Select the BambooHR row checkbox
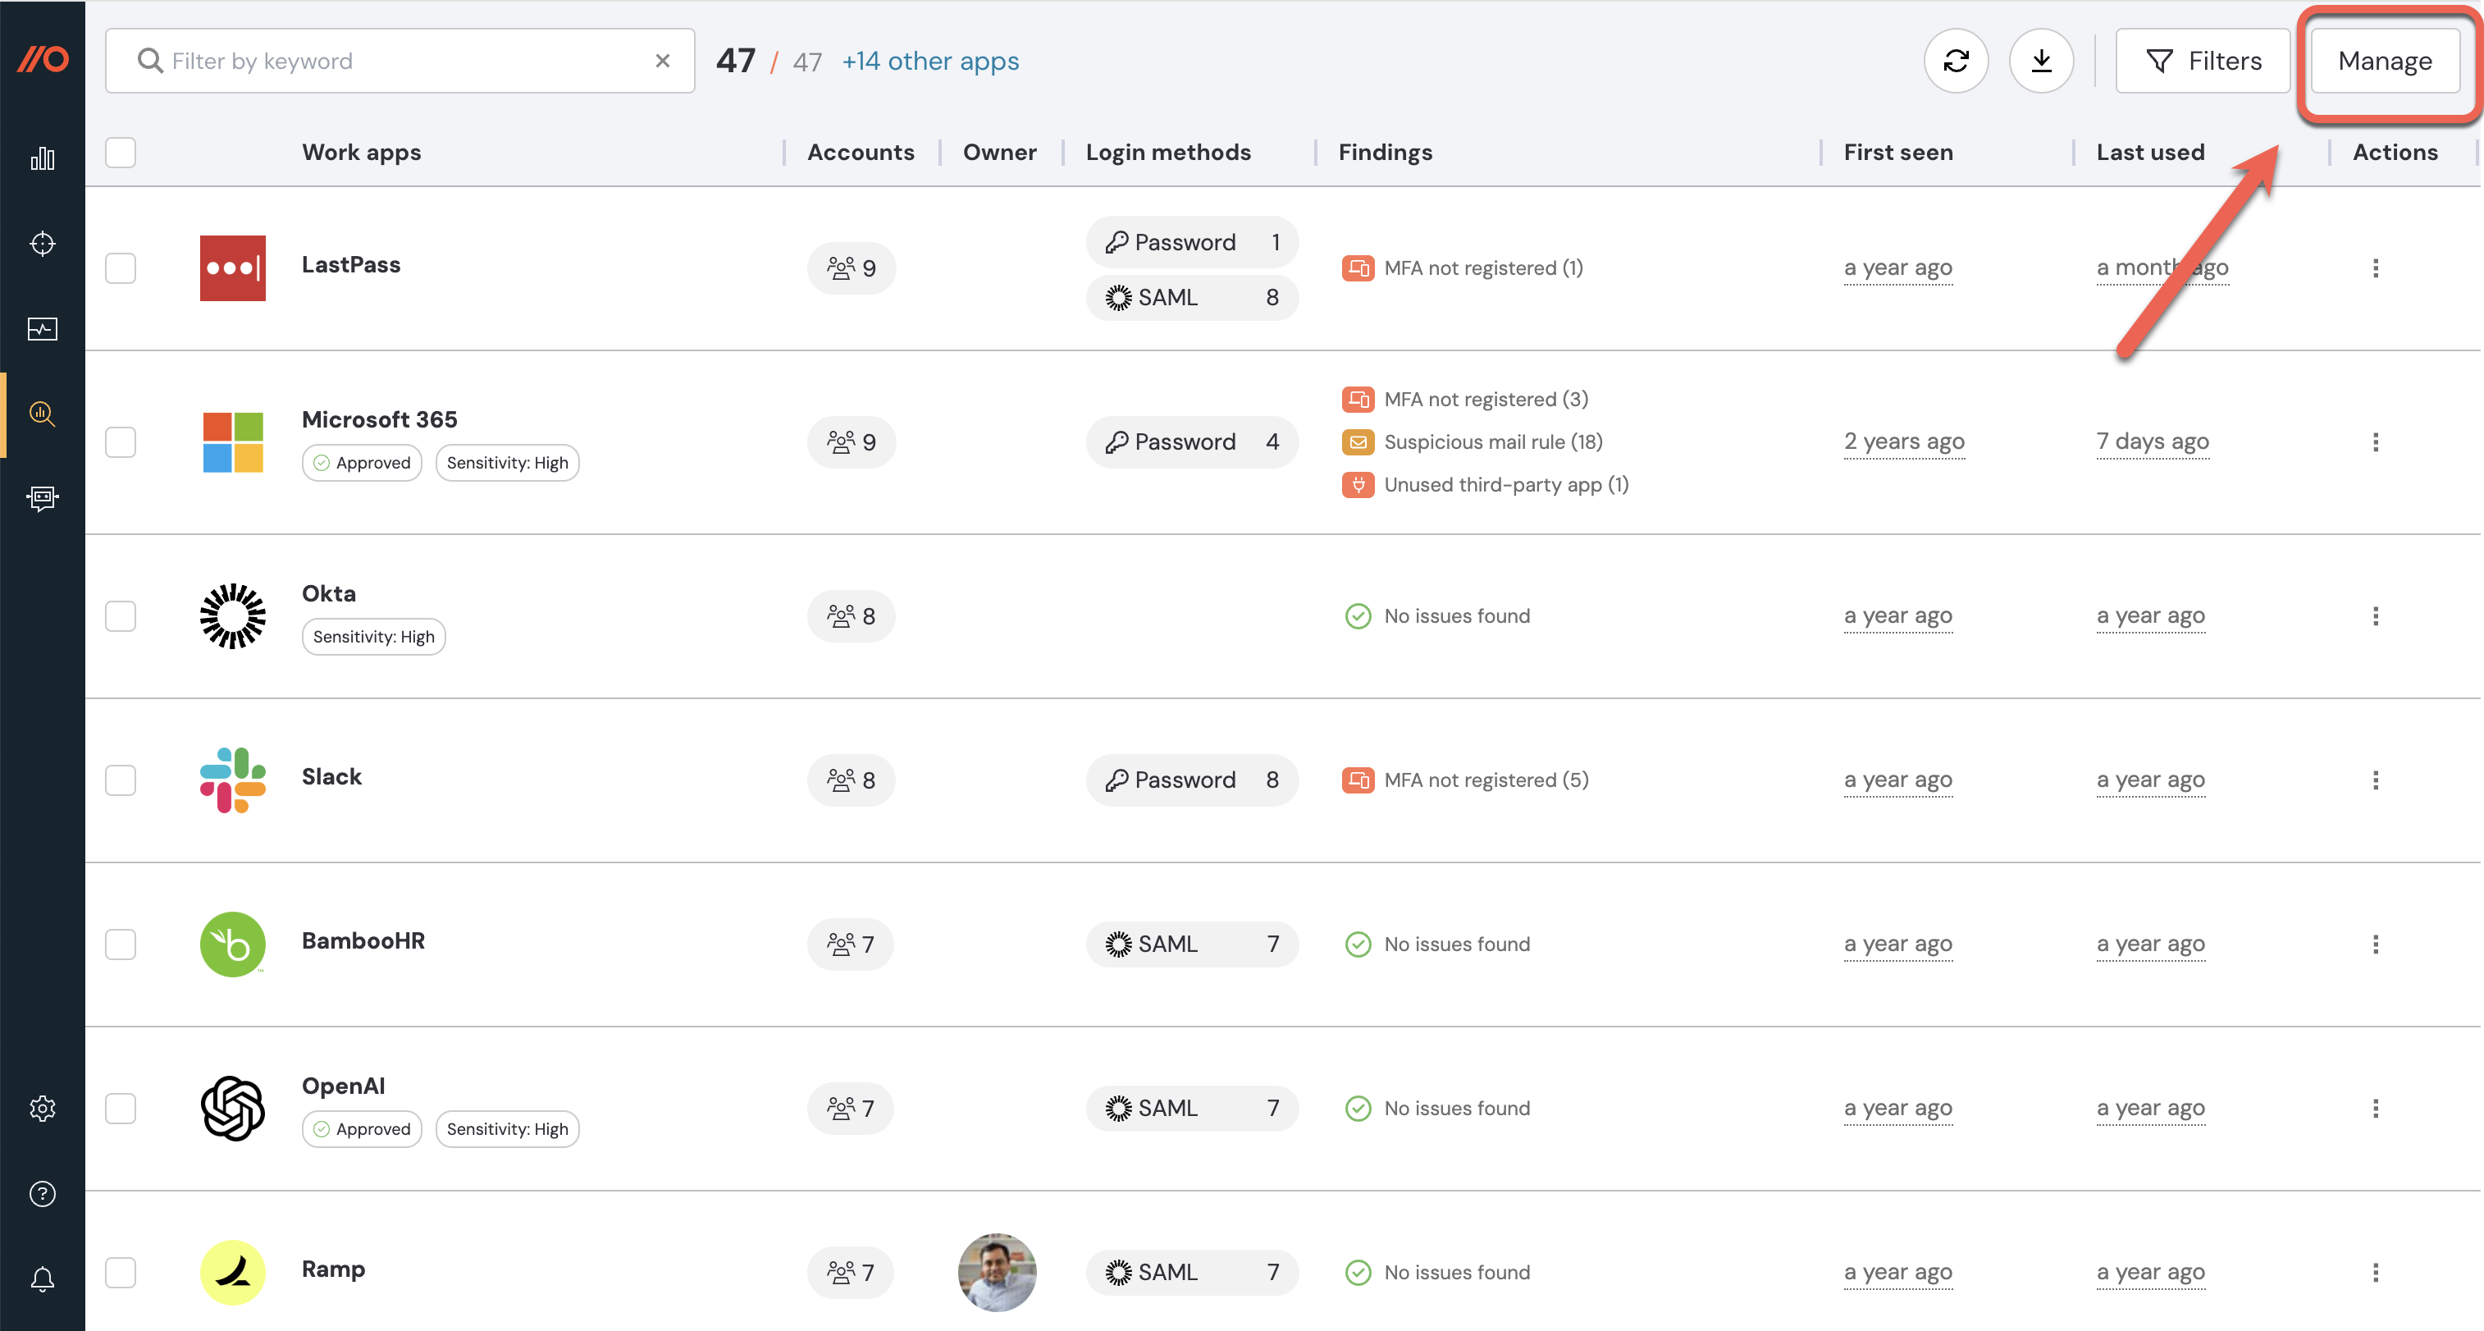This screenshot has height=1331, width=2484. [x=121, y=944]
